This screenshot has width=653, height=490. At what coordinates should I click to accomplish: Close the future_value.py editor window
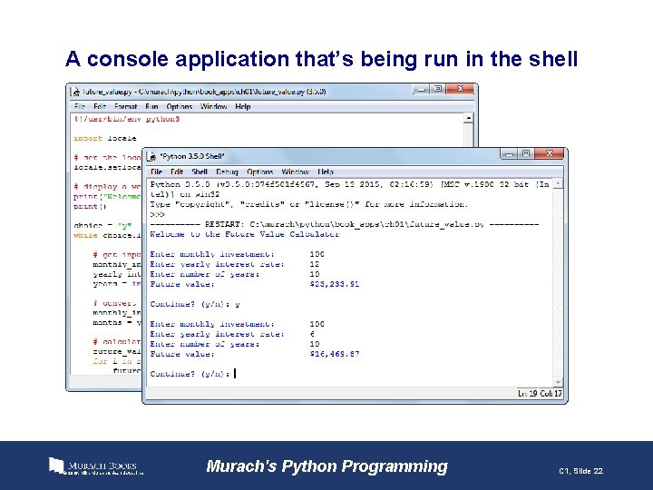460,89
